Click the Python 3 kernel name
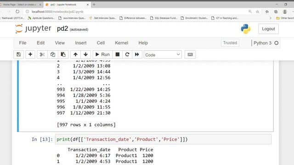This screenshot has height=165, width=294. click(x=262, y=43)
